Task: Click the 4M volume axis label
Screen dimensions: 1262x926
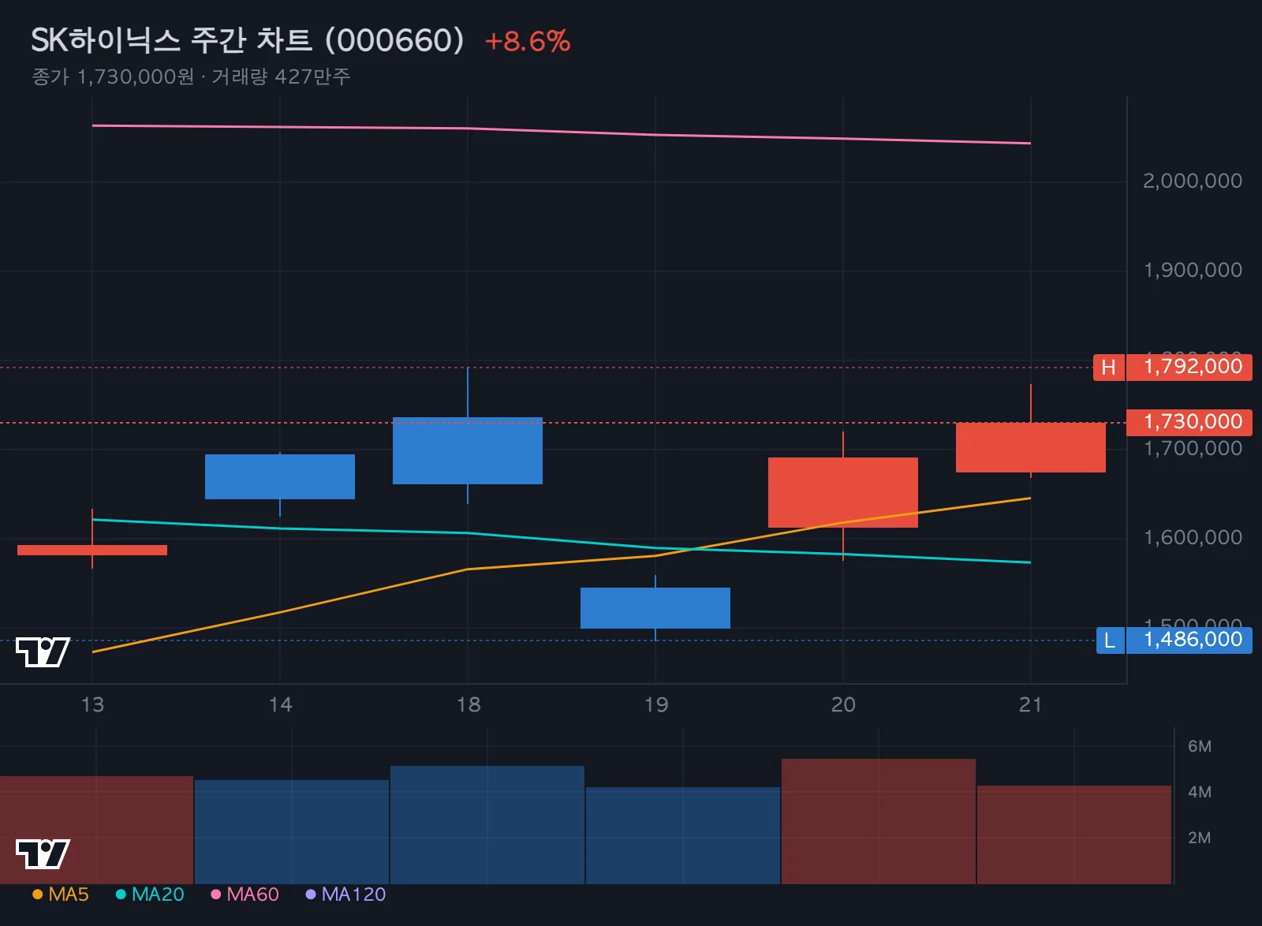Action: click(x=1200, y=792)
